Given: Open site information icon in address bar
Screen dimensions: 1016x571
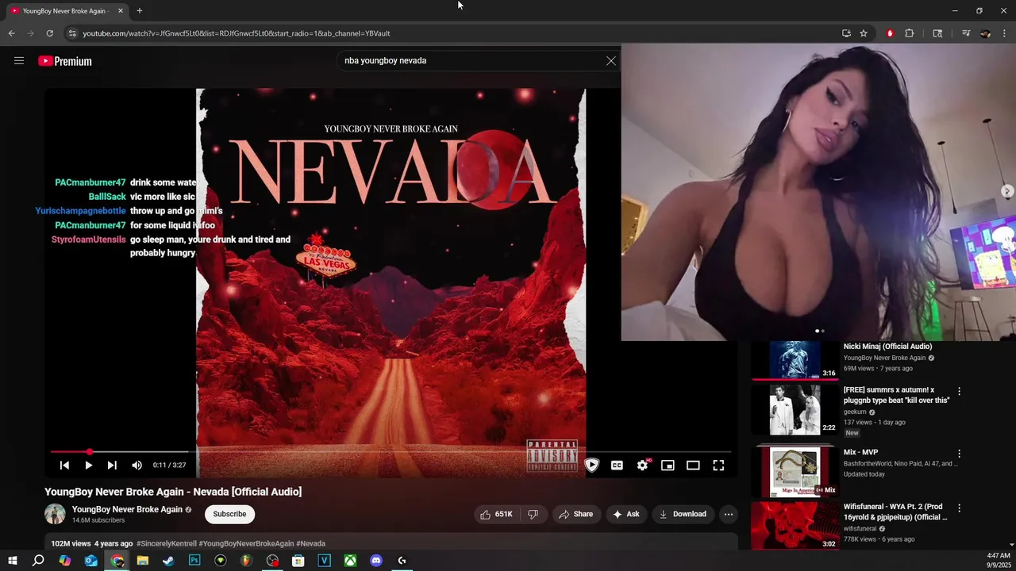Looking at the screenshot, I should (71, 33).
